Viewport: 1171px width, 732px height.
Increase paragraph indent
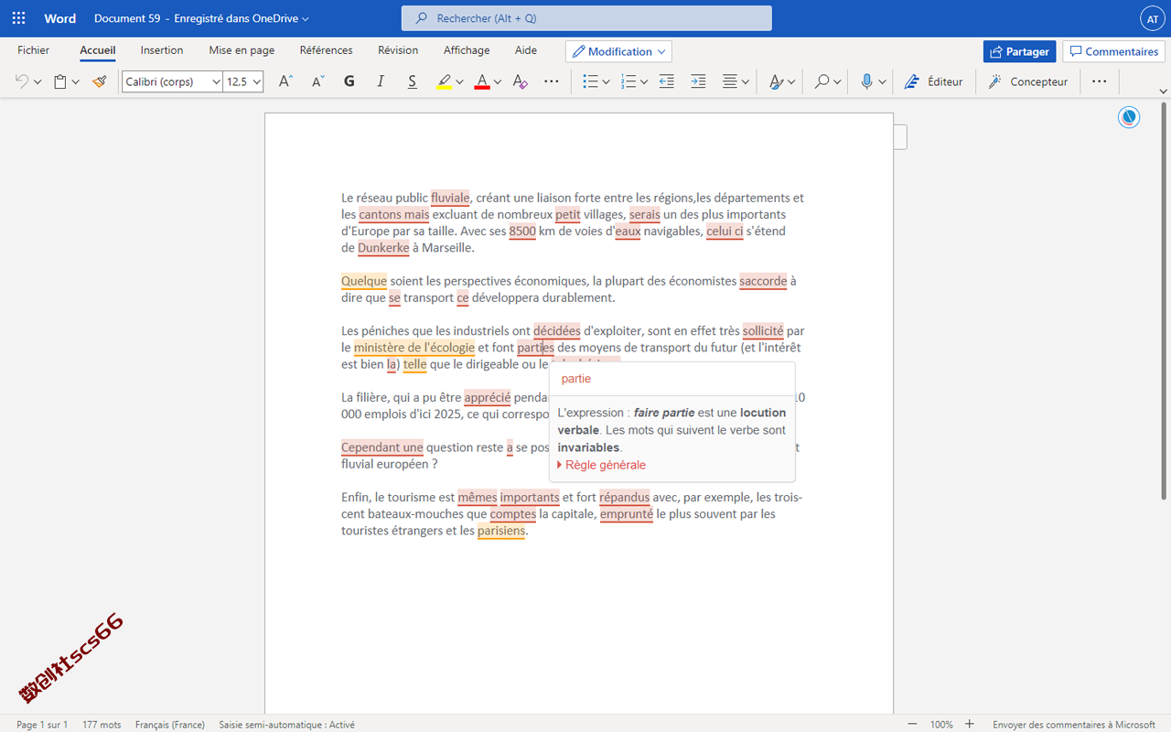[698, 81]
